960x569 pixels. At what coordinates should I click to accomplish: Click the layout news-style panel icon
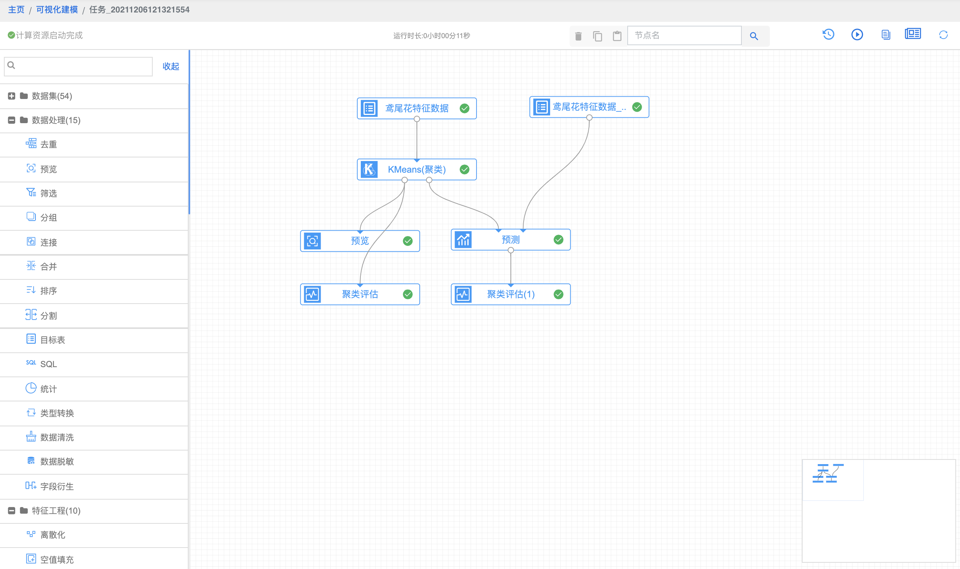click(913, 34)
